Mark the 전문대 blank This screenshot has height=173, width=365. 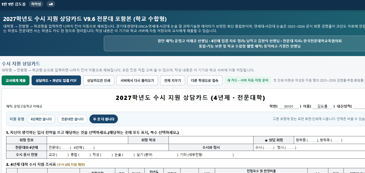tap(65, 148)
